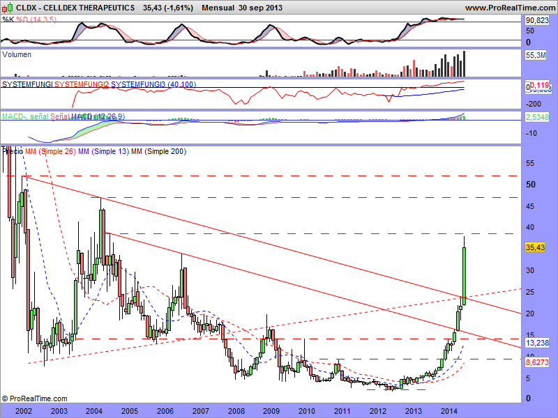Click the Volumen panel label
Image resolution: width=558 pixels, height=418 pixels.
coord(17,54)
